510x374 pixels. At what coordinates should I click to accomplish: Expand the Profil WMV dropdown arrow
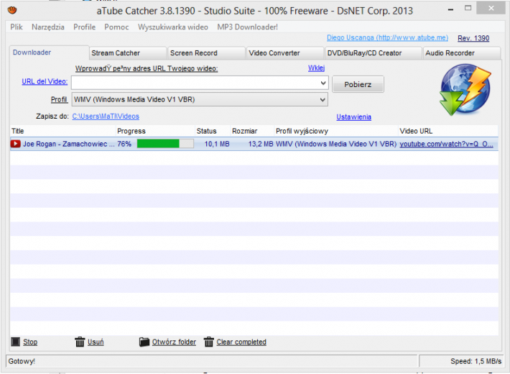[323, 99]
